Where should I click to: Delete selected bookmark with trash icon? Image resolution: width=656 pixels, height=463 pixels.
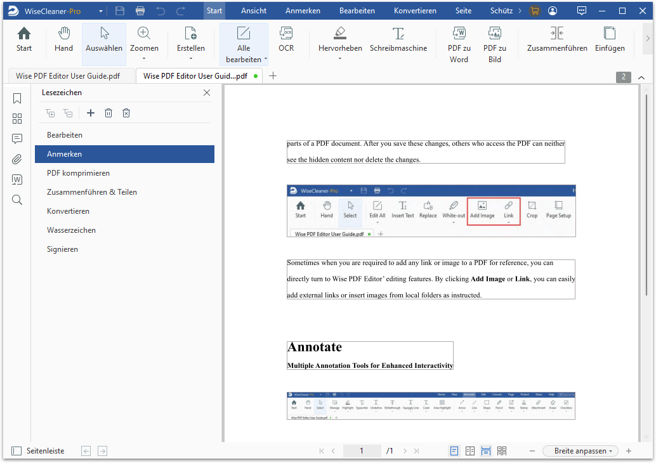coord(108,113)
